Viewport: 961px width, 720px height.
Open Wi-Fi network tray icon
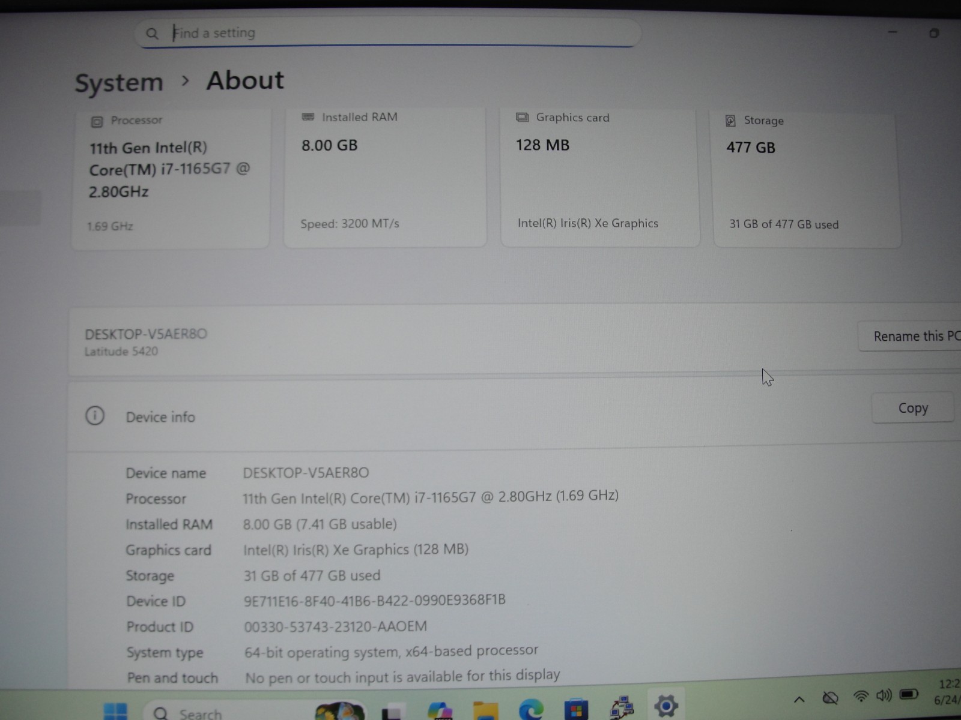861,696
